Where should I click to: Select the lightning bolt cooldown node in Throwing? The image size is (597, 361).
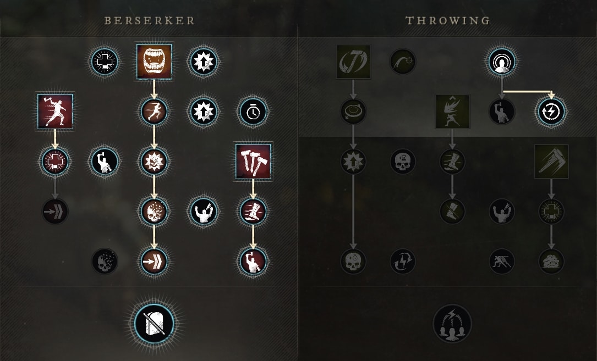[x=551, y=112]
